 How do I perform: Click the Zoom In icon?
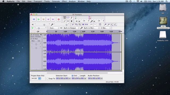click(105, 25)
